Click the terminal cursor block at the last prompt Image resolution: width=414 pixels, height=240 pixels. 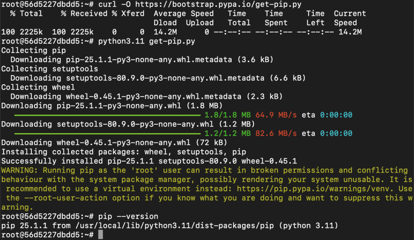tap(100, 234)
